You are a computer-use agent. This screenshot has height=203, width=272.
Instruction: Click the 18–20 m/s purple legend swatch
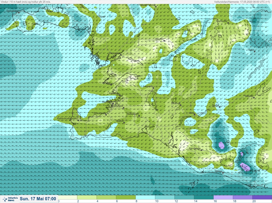pyautogui.click(x=242, y=197)
